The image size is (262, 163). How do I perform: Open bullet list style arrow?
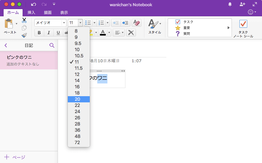pyautogui.click(x=94, y=23)
